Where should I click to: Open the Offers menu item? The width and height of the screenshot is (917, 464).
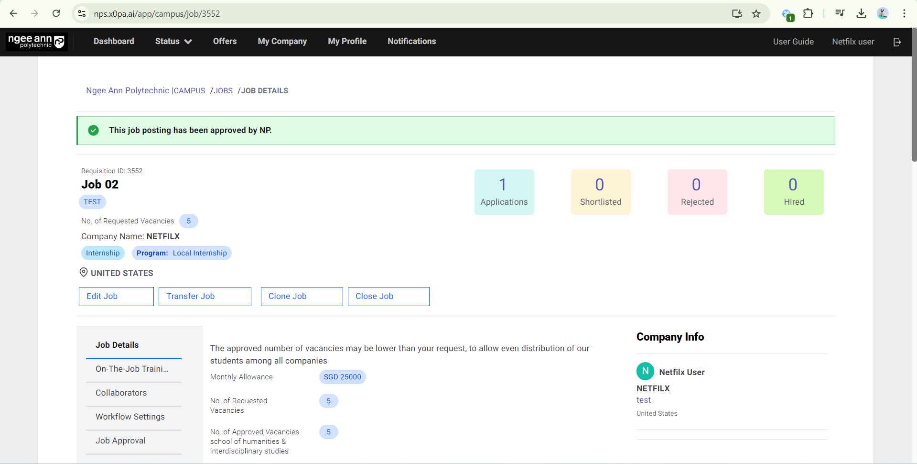pyautogui.click(x=225, y=42)
